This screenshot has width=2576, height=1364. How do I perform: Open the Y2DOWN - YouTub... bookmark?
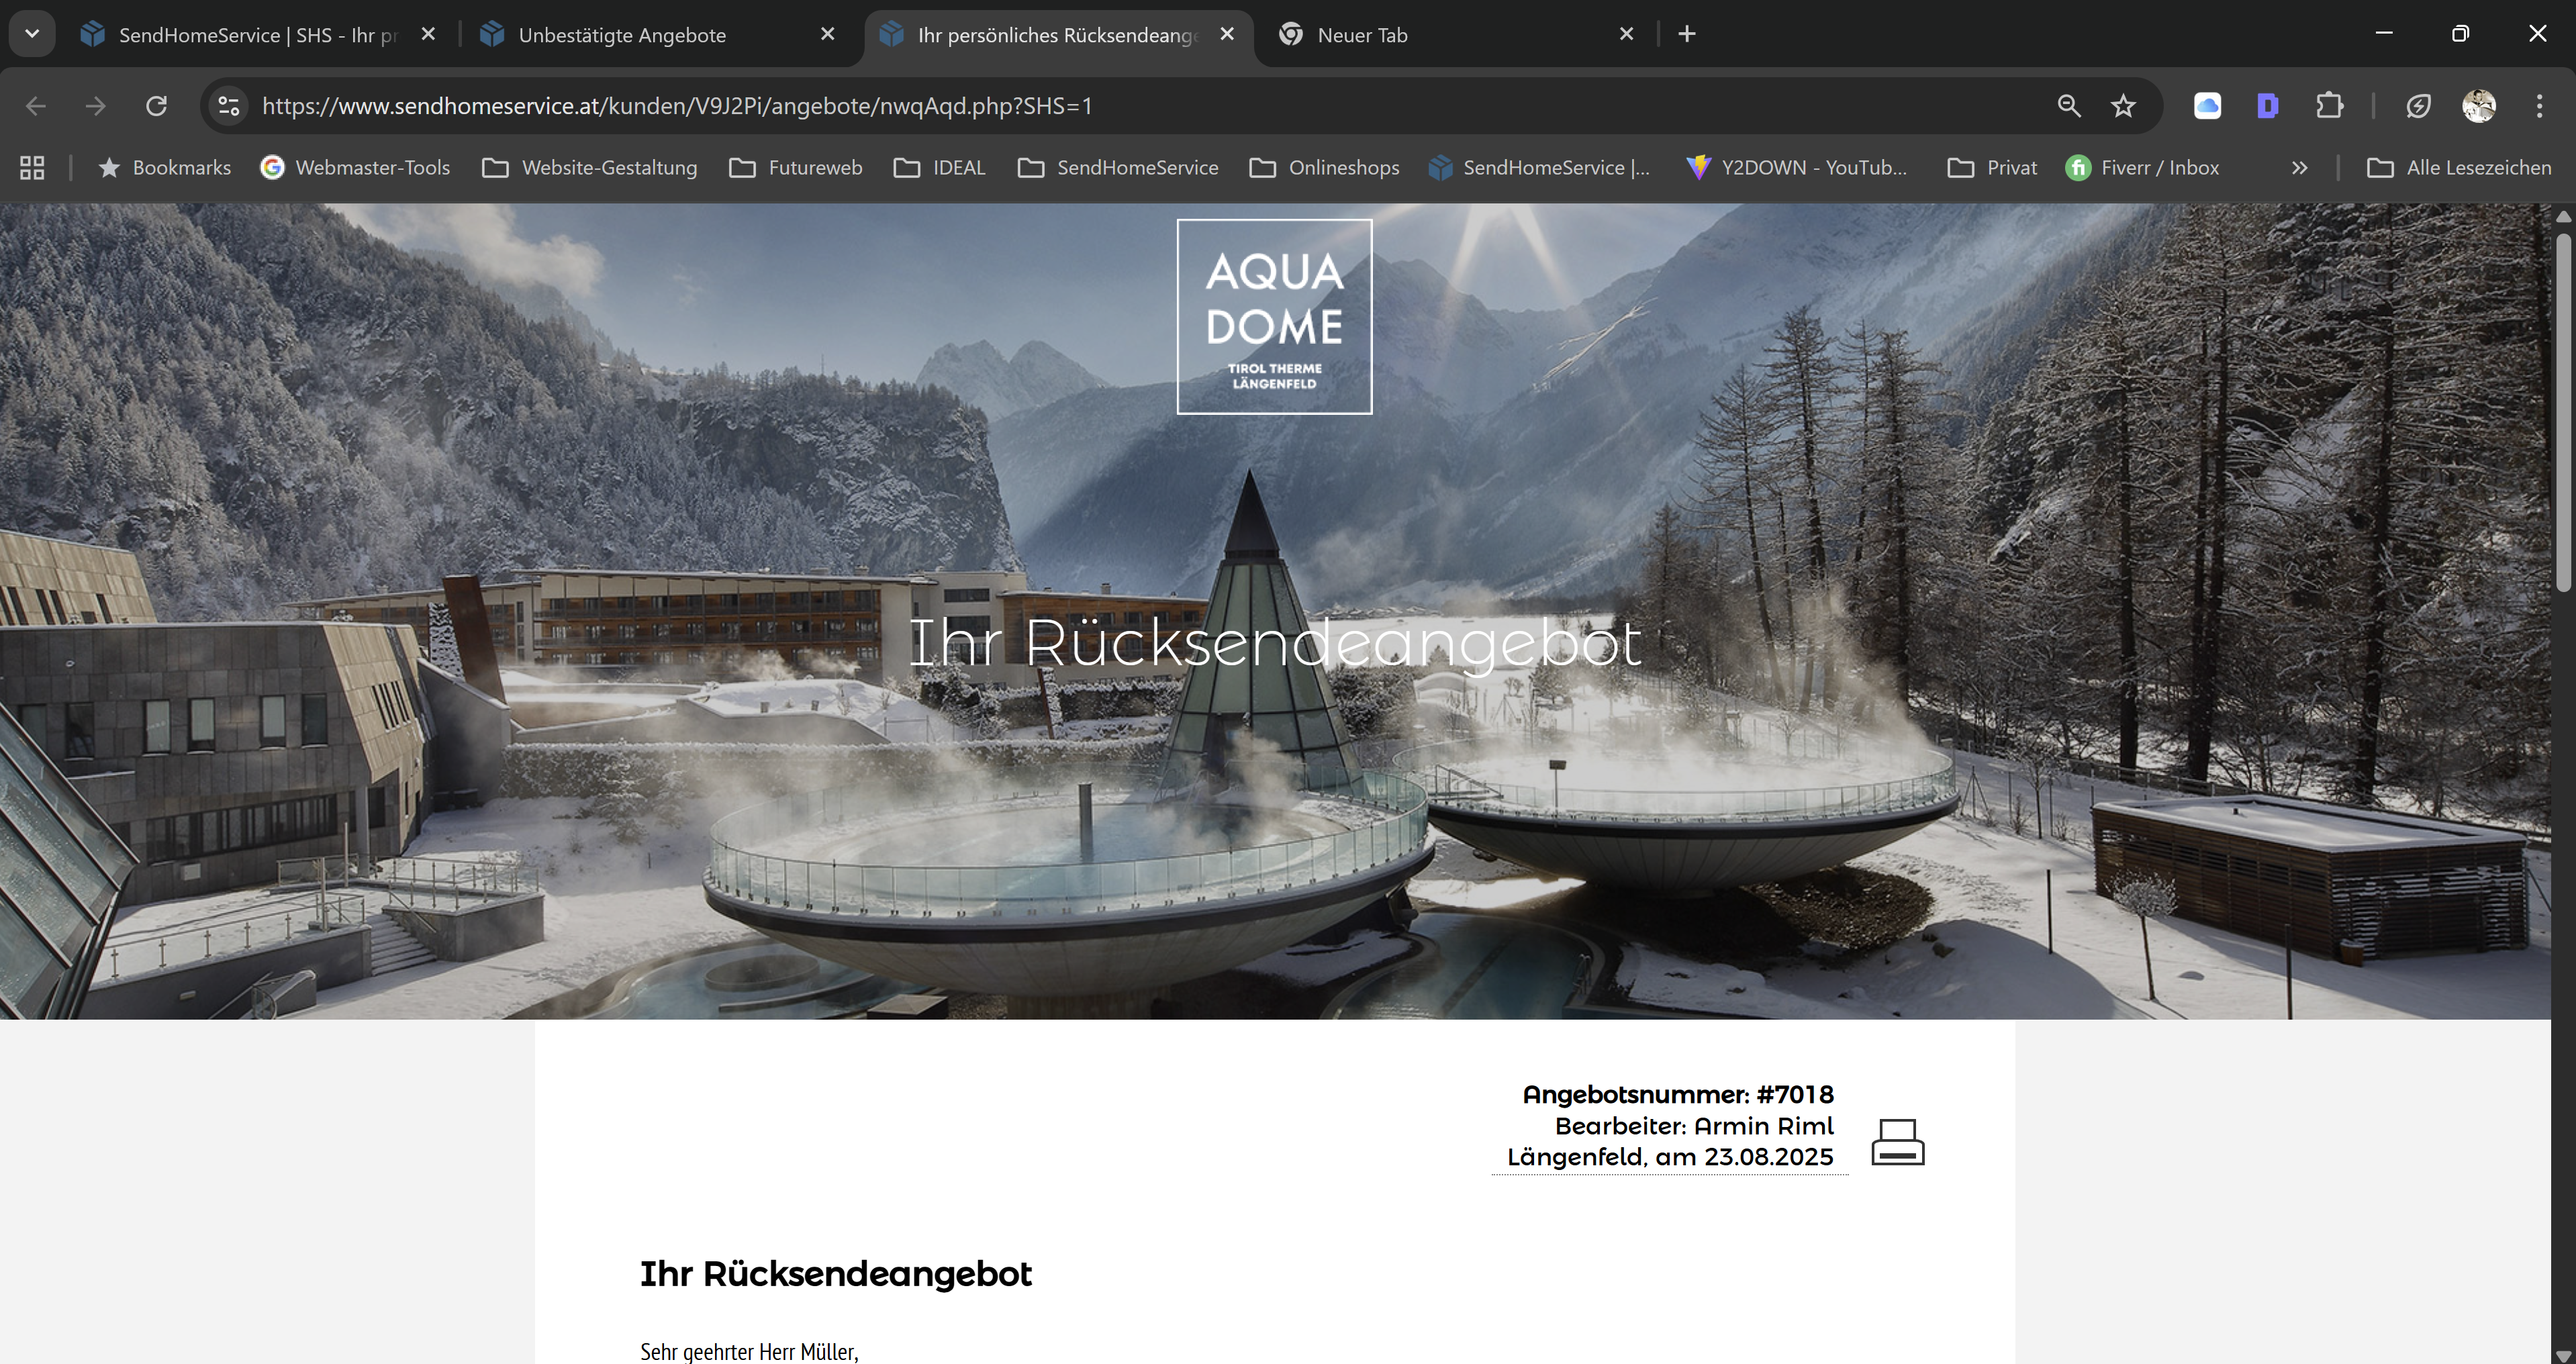[x=1796, y=168]
